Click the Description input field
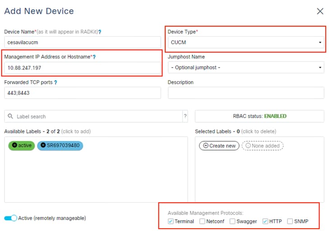The height and width of the screenshot is (231, 329). 246,93
